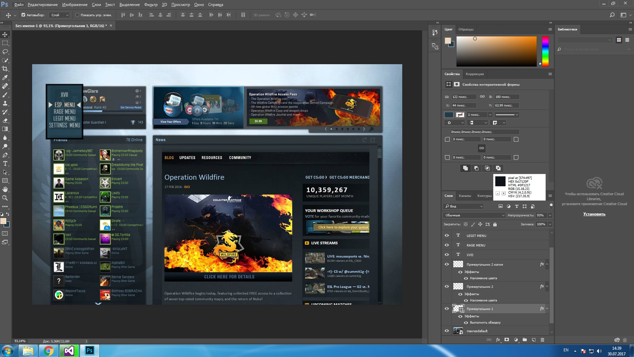The image size is (634, 357).
Task: Click the hue spectrum slider
Action: coord(545,52)
